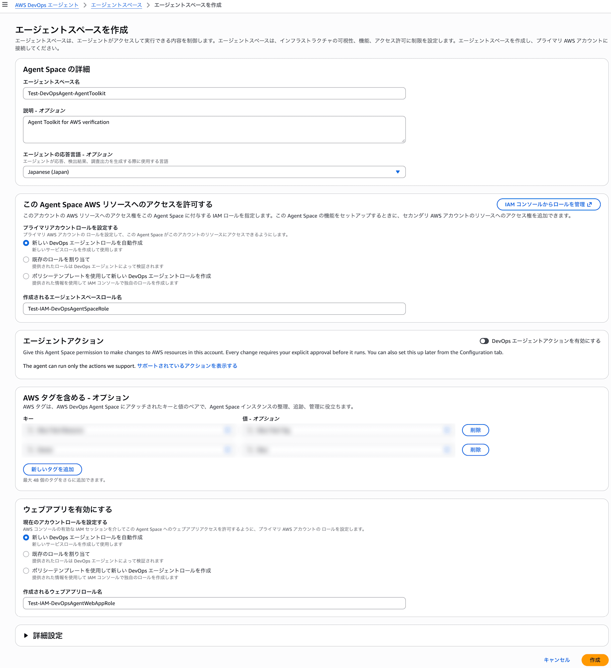Enable the DevOps エージェントアクション toggle
The image size is (611, 668).
coord(484,341)
